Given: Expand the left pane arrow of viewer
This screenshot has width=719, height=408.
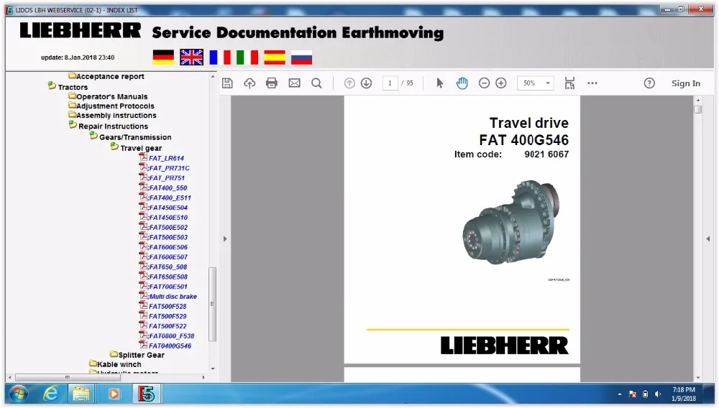Looking at the screenshot, I should [225, 238].
